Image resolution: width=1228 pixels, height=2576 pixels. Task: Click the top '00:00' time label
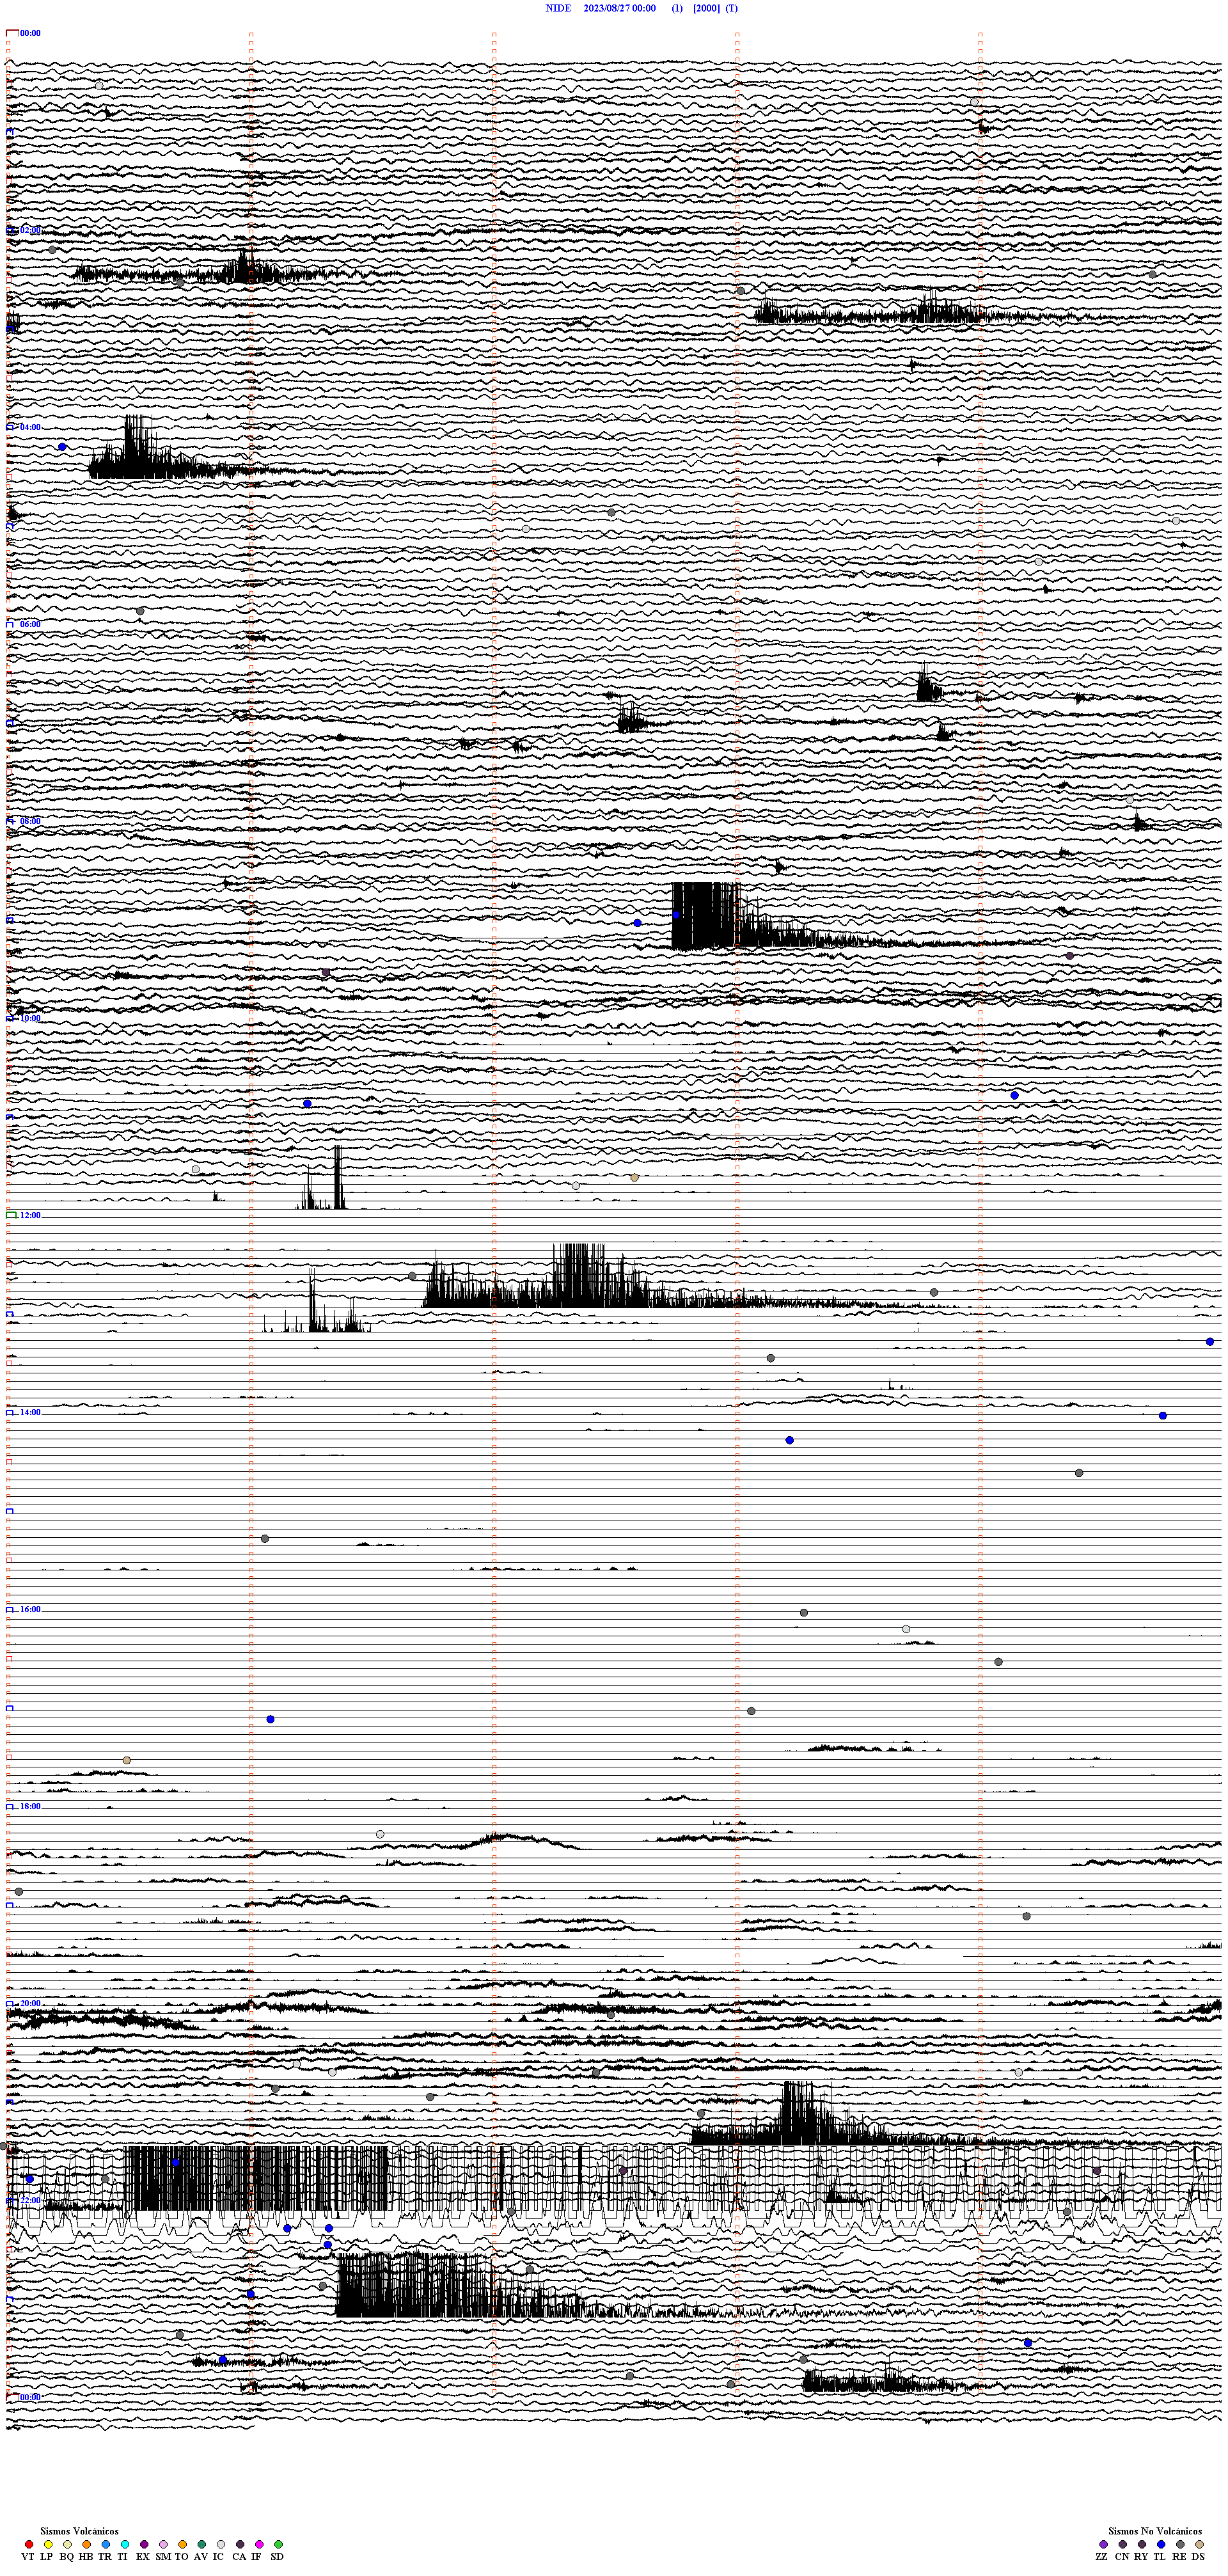pyautogui.click(x=30, y=33)
